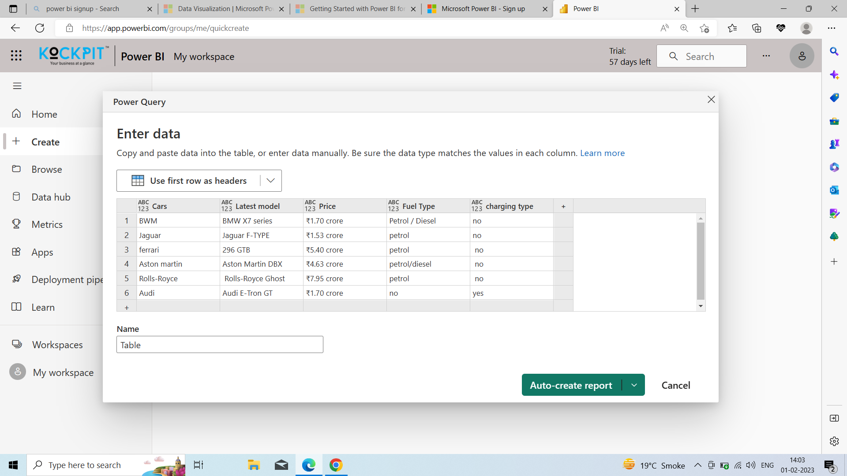Open File Explorer from the taskbar

253,465
